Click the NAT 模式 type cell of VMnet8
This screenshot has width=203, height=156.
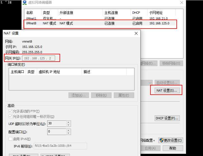(49, 23)
